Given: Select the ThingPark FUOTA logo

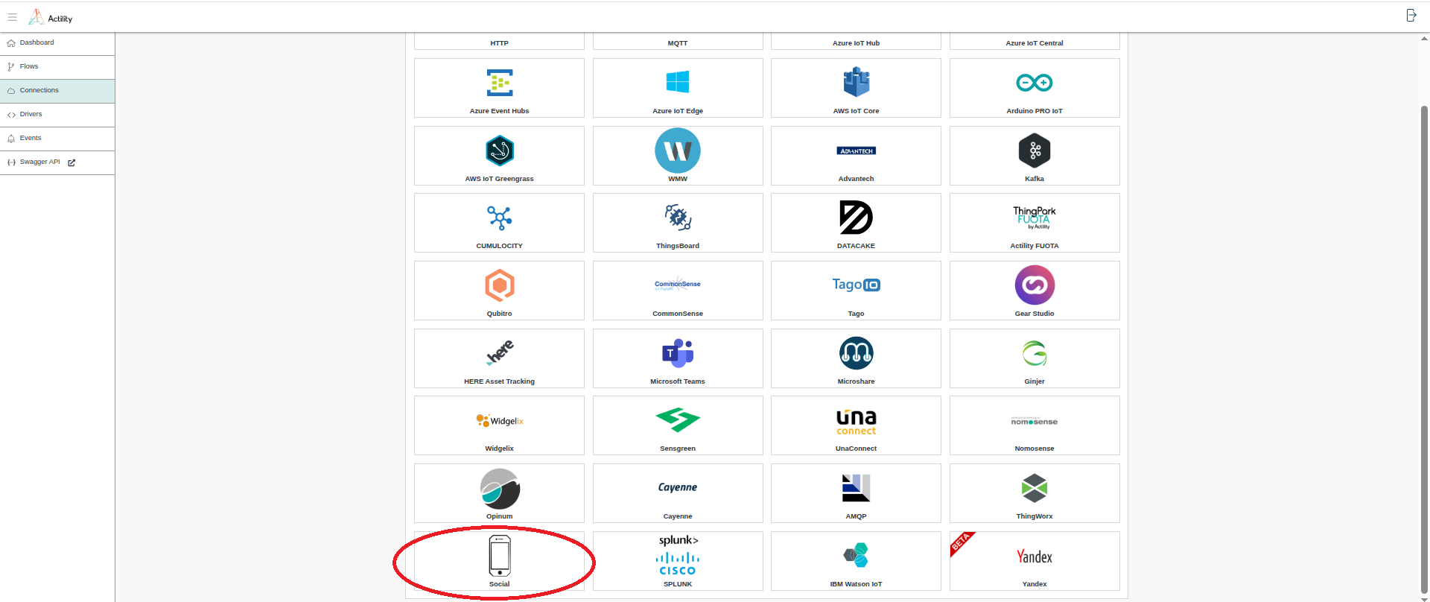Looking at the screenshot, I should pyautogui.click(x=1035, y=218).
